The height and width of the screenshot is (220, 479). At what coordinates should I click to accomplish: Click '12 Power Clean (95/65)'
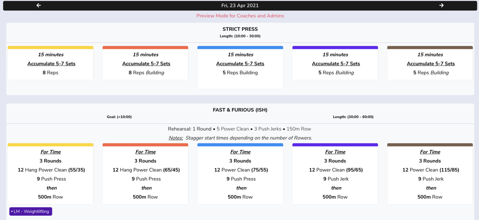[336, 170]
